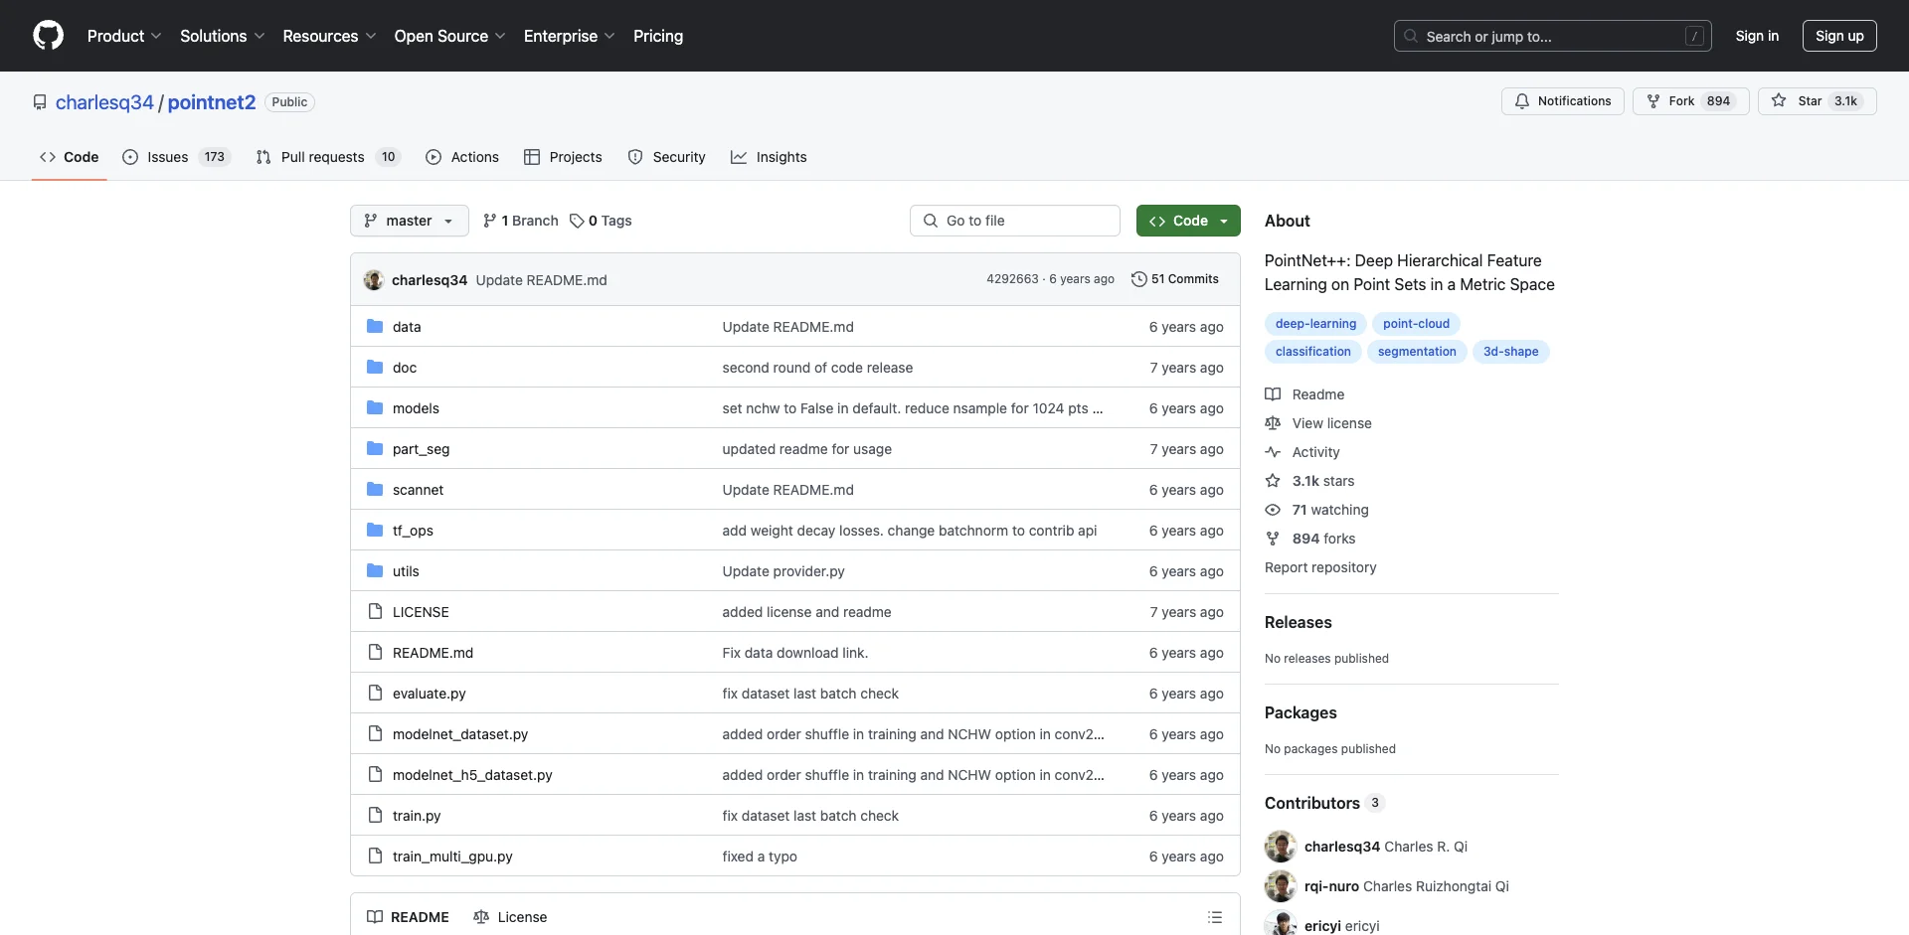Open the part_seg folder

coord(421,449)
